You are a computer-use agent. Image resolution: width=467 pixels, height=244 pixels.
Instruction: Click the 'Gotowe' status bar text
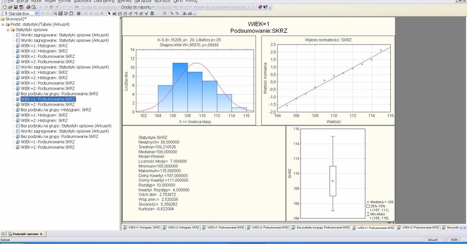click(x=5, y=240)
